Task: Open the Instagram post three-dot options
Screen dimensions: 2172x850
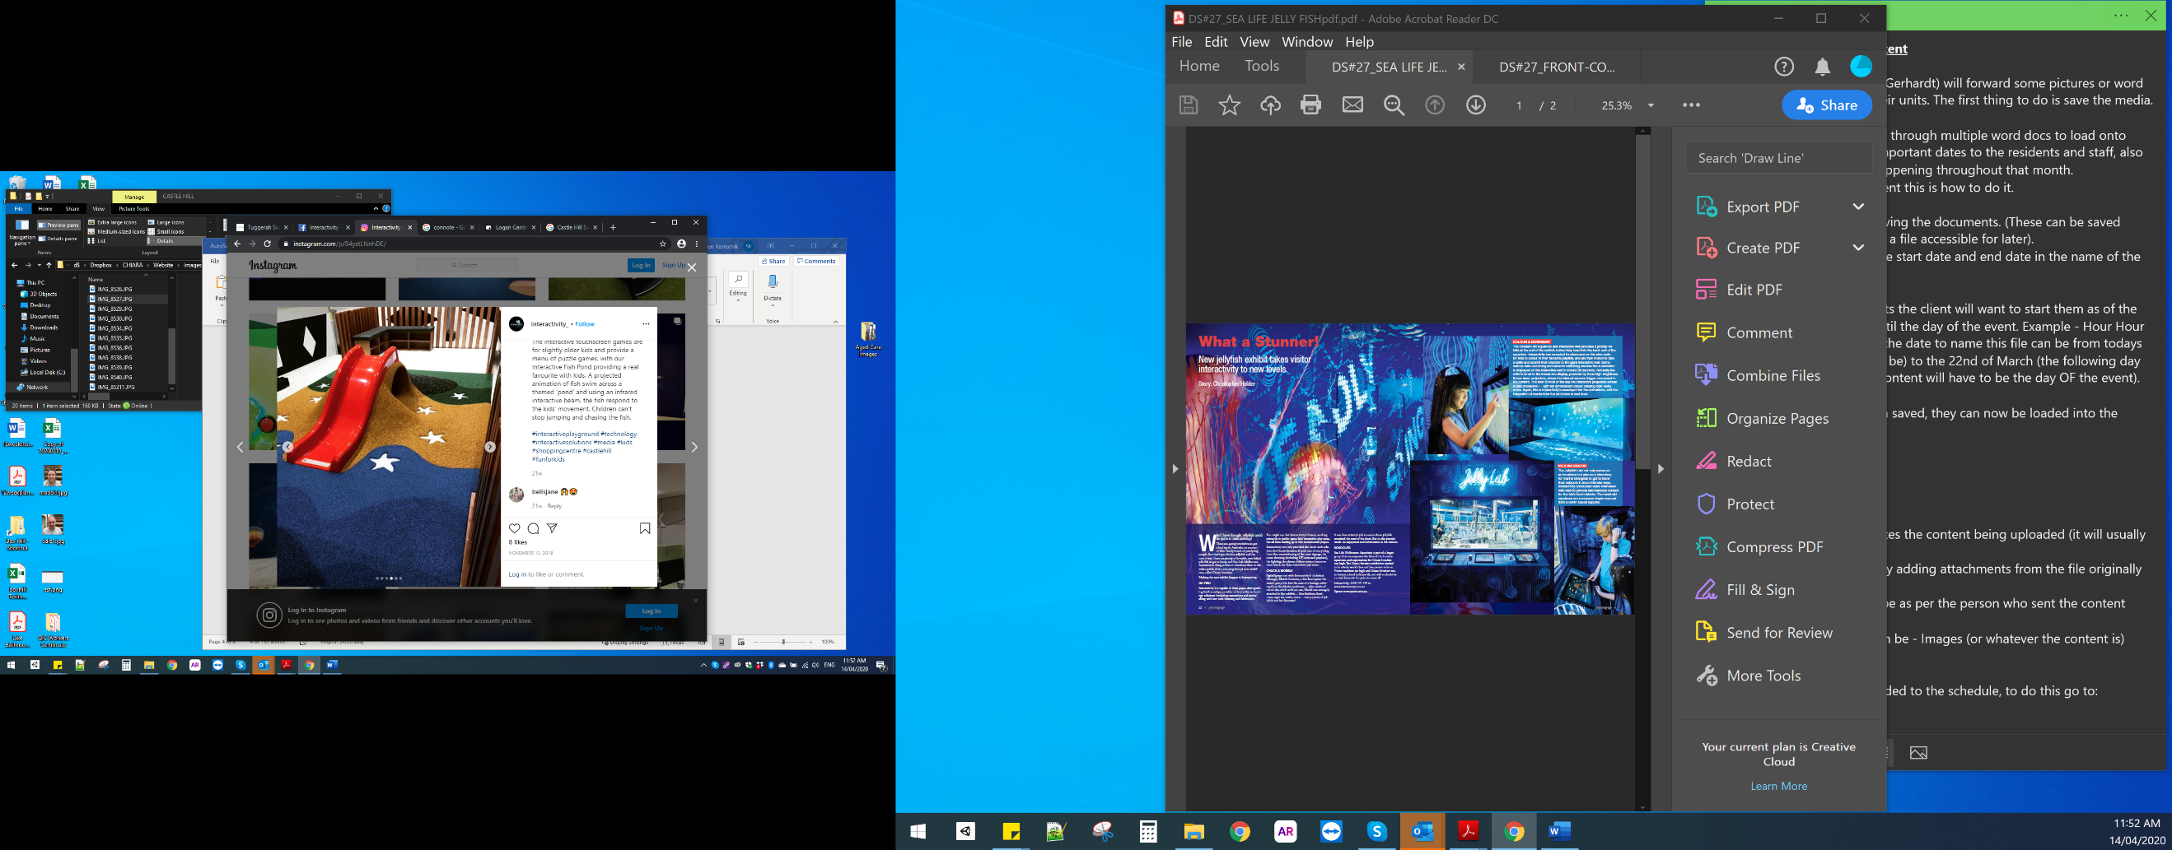Action: [646, 324]
